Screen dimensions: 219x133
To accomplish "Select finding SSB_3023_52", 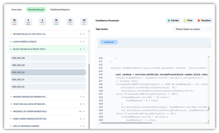I will click(x=48, y=86).
